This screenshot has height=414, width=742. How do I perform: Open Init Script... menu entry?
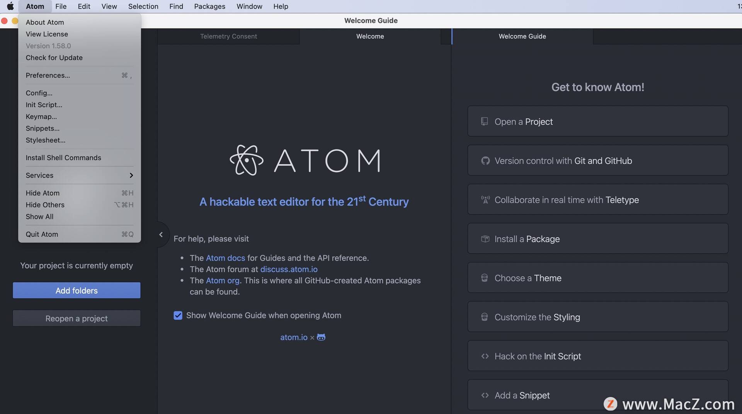coord(79,105)
